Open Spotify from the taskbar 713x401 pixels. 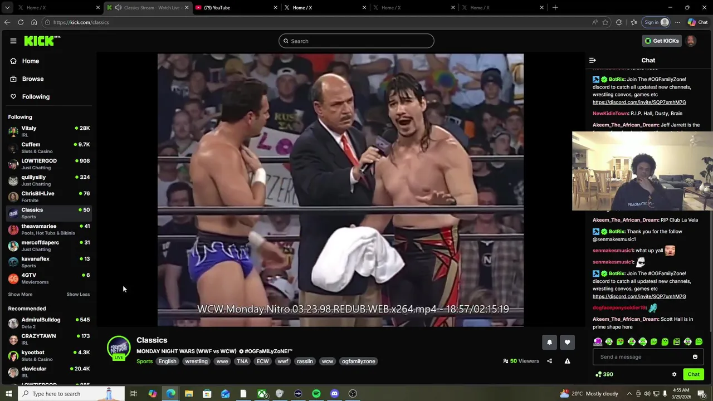point(316,394)
